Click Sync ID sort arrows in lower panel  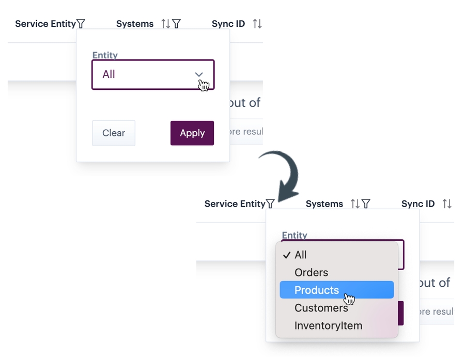tap(447, 204)
